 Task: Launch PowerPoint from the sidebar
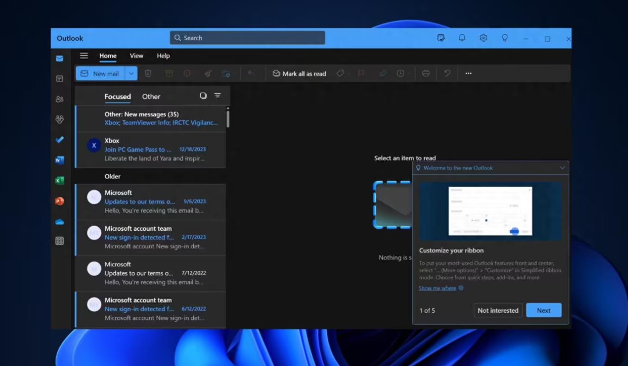coord(59,201)
